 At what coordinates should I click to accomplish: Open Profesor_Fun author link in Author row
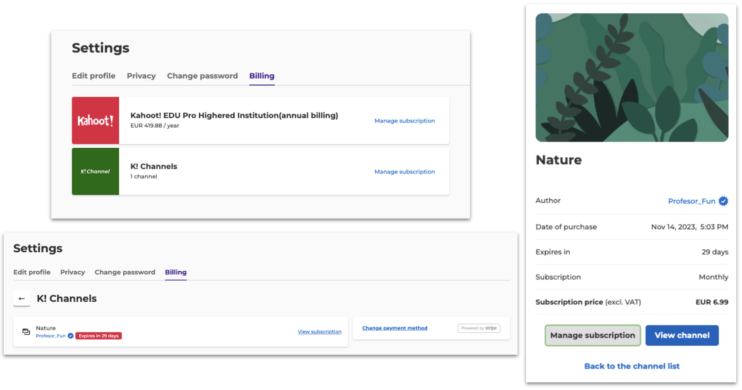click(x=691, y=201)
